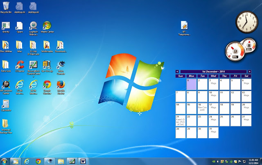Select the Opera desktop shortcut
Image resolution: width=262 pixels, height=165 pixels.
[x=20, y=27]
